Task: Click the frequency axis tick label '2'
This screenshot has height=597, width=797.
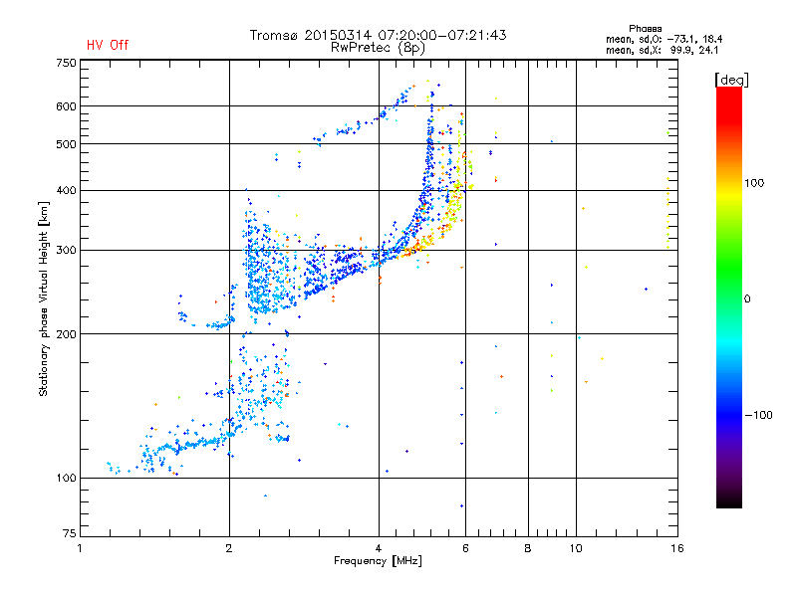Action: pos(229,548)
